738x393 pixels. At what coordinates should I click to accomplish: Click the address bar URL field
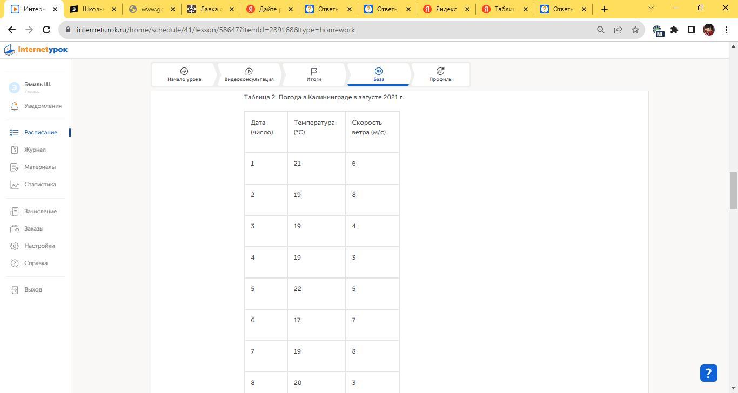[x=324, y=30]
